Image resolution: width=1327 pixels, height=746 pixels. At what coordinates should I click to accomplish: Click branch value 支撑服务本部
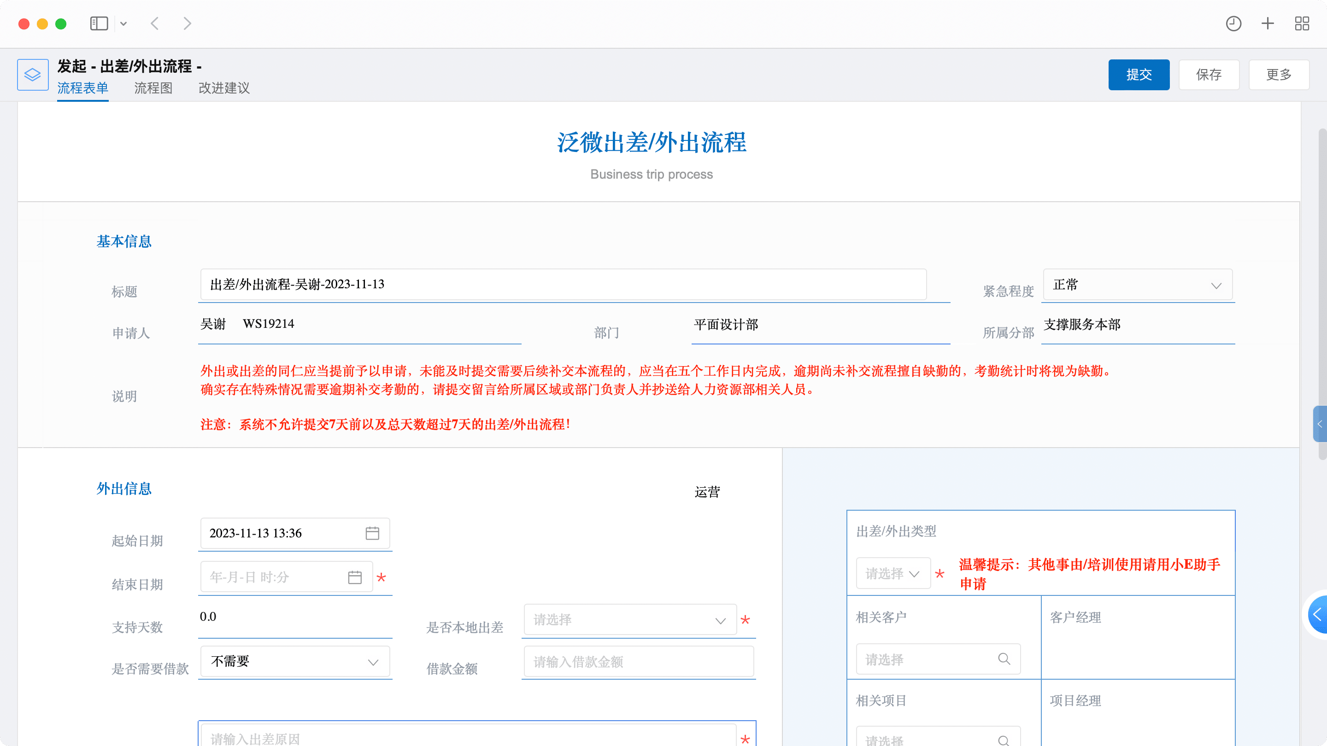[x=1082, y=325]
